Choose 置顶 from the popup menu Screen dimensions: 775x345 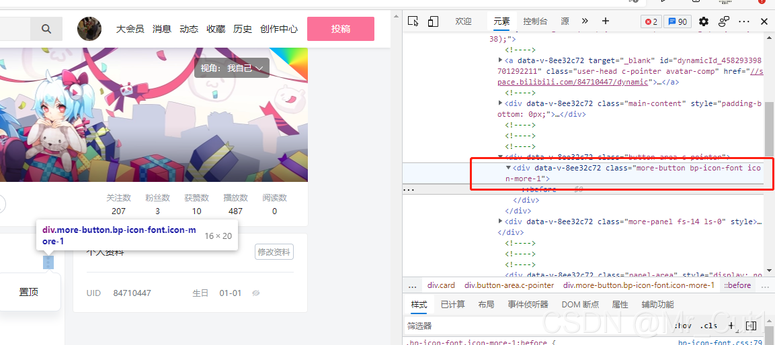[29, 292]
